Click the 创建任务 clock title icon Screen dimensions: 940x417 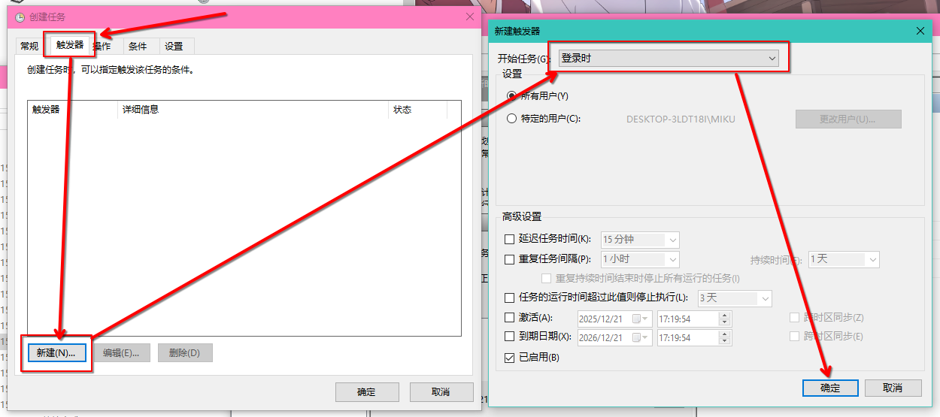click(20, 17)
